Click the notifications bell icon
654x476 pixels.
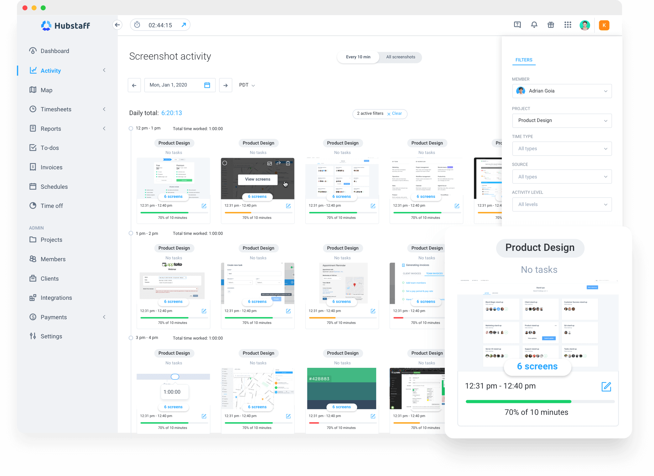[534, 25]
